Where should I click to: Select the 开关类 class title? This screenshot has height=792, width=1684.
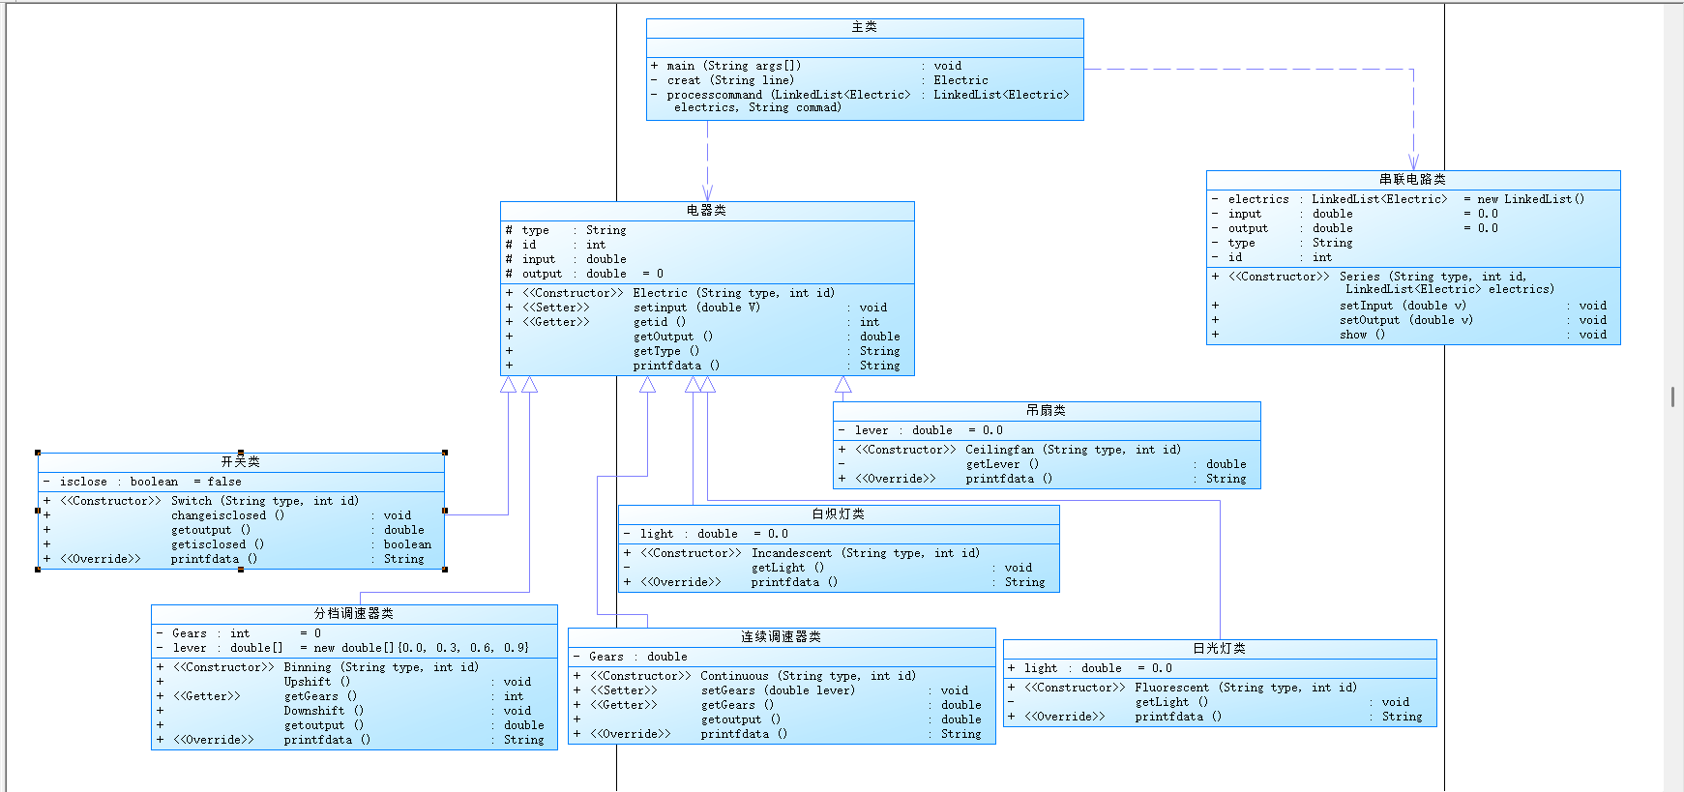pyautogui.click(x=240, y=461)
